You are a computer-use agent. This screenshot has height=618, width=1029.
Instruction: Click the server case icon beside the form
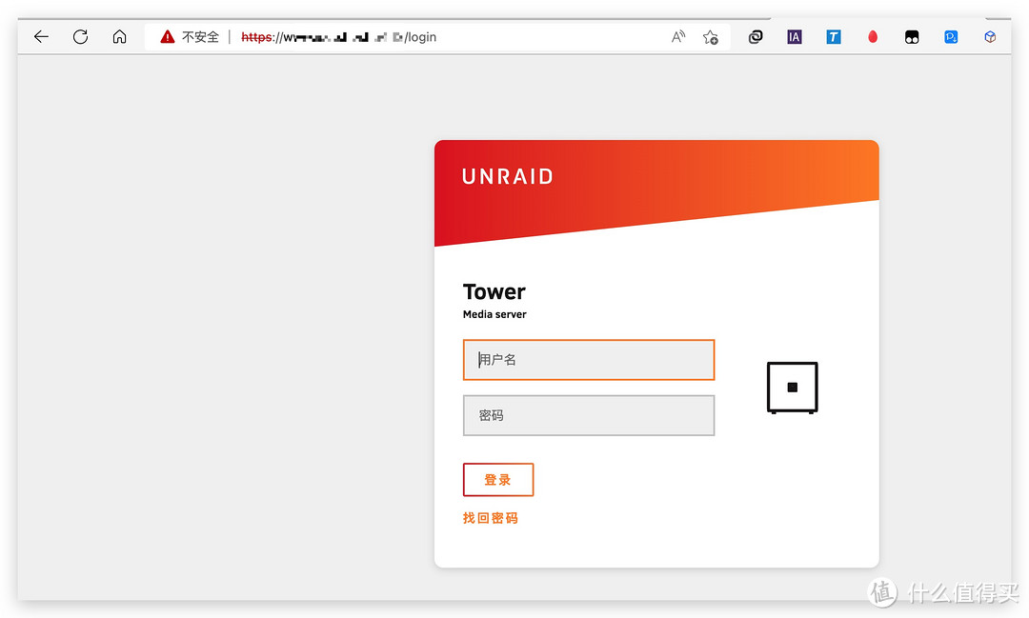click(x=792, y=388)
